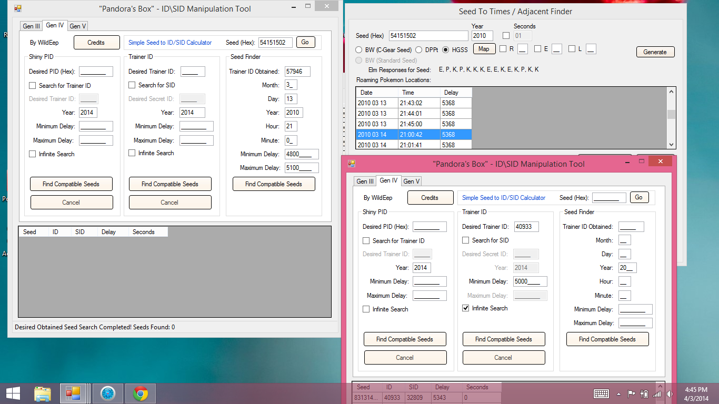Open the round blue taskbar app
This screenshot has width=719, height=404.
coord(108,393)
